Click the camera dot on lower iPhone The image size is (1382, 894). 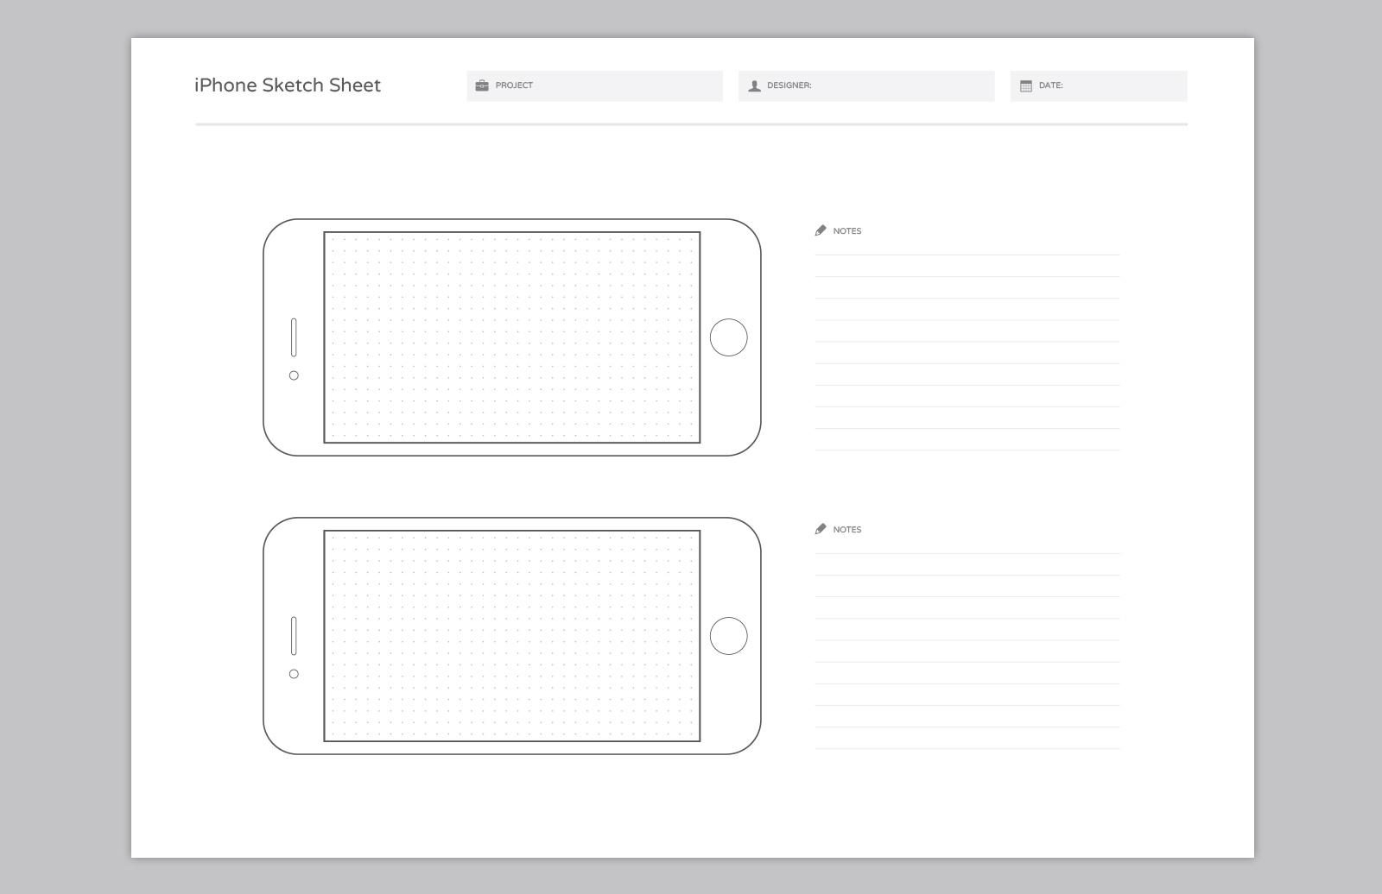(294, 674)
